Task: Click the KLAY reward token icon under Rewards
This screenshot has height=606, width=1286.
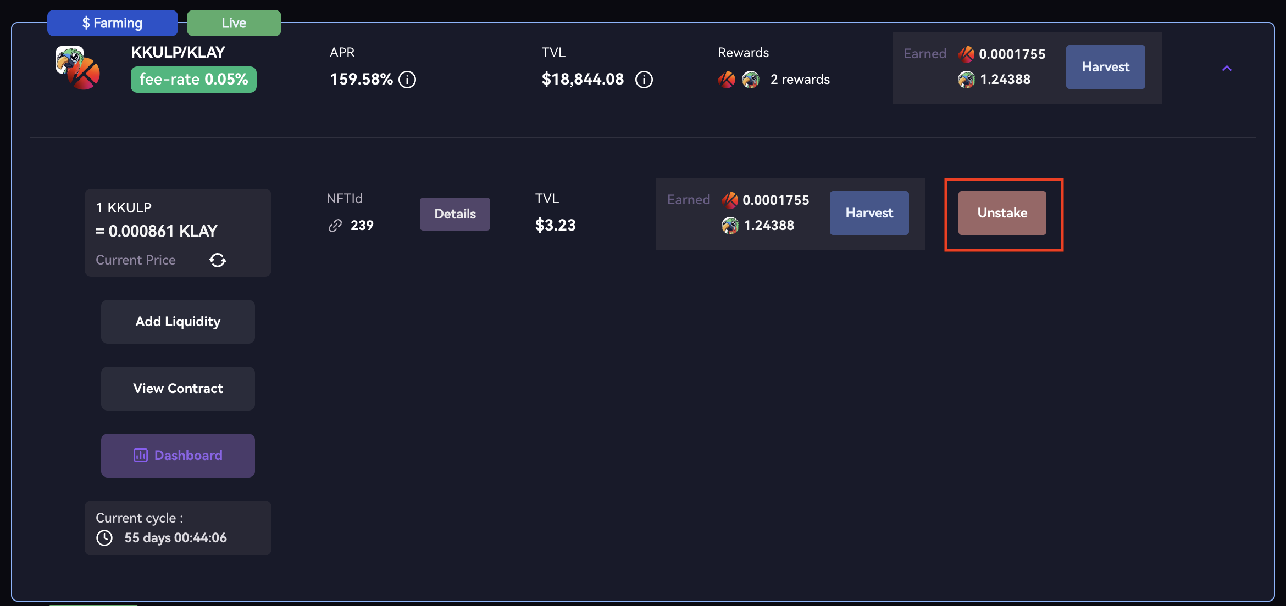Action: click(727, 80)
